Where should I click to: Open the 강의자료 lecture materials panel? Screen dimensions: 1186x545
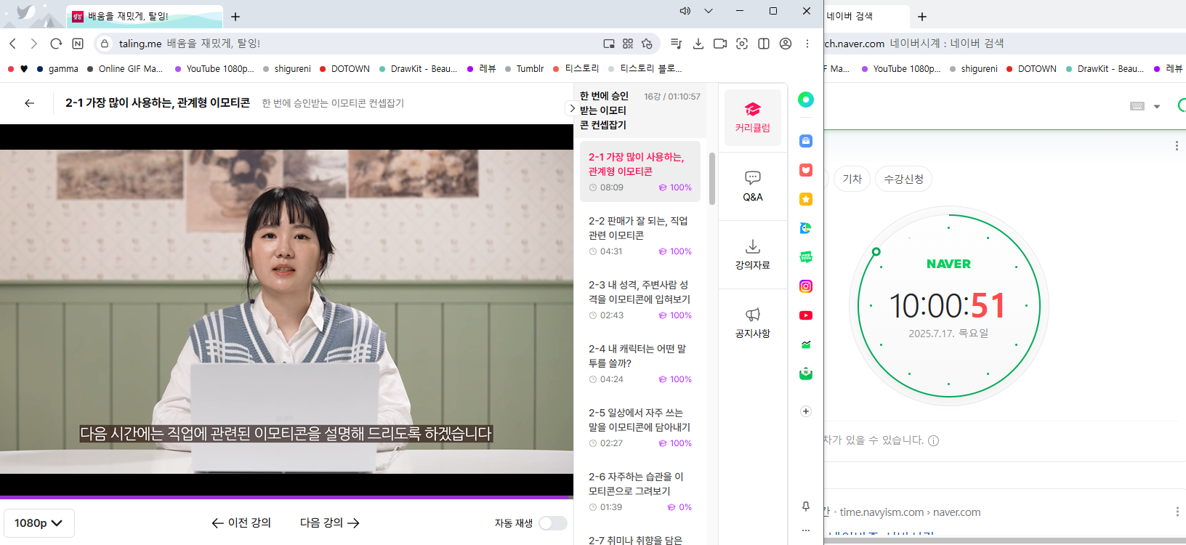(x=752, y=254)
